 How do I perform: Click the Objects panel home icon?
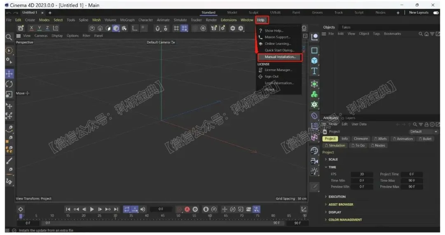coord(426,34)
